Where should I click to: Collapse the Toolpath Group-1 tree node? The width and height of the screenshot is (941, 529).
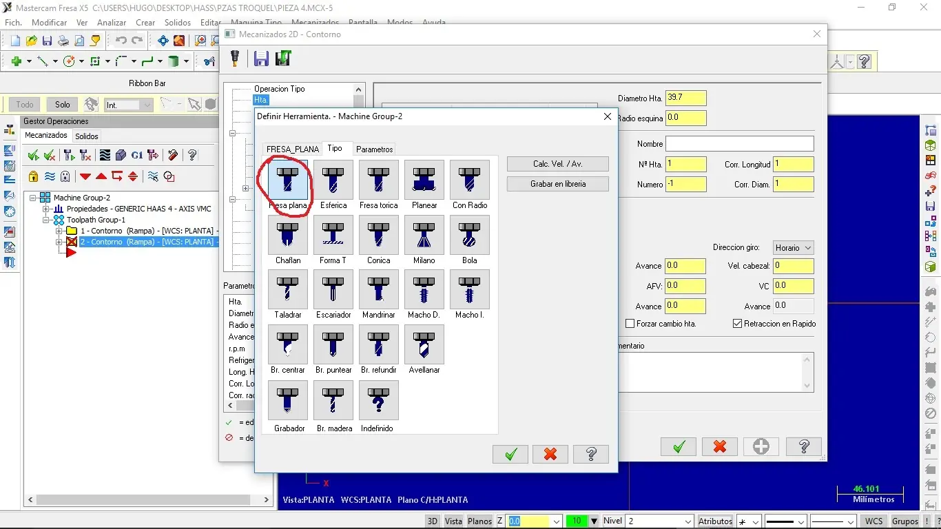coord(47,220)
